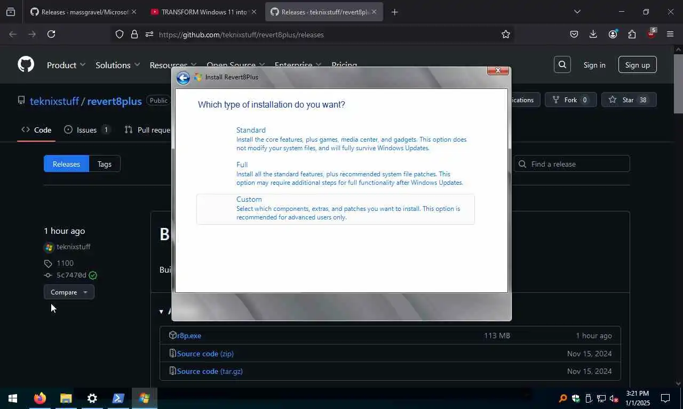
Task: Open a new browser tab
Action: pyautogui.click(x=394, y=12)
